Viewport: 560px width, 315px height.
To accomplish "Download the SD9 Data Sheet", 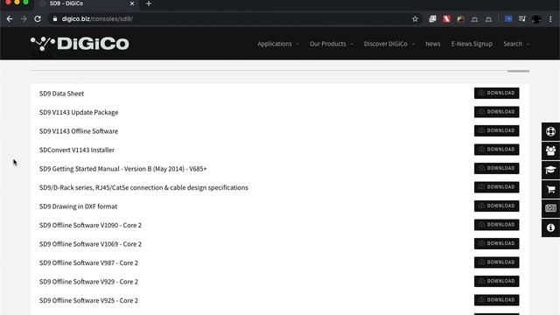I will click(x=496, y=94).
